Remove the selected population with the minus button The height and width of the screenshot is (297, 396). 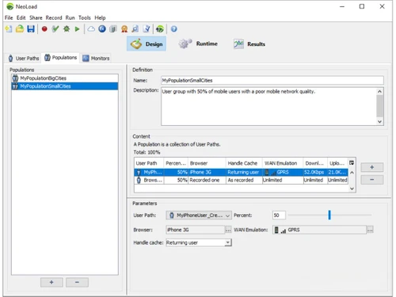(x=77, y=282)
